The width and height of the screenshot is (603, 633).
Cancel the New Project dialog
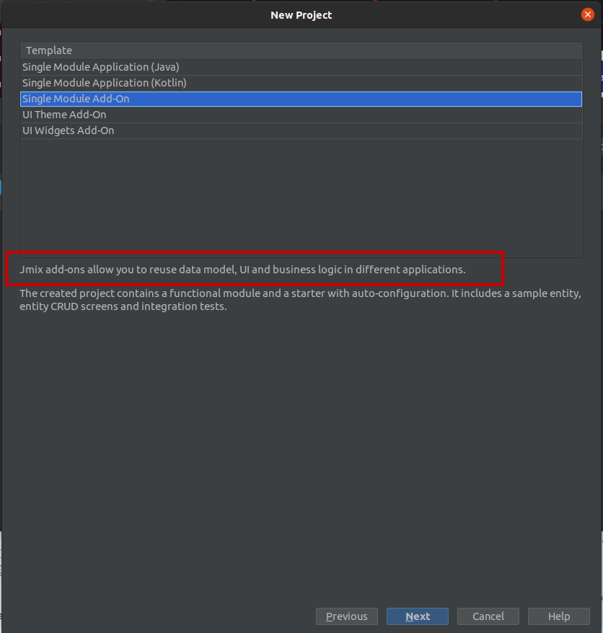488,616
